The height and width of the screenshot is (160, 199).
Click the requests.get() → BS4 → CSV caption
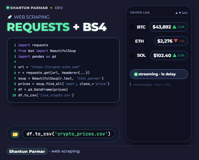[x=152, y=85]
